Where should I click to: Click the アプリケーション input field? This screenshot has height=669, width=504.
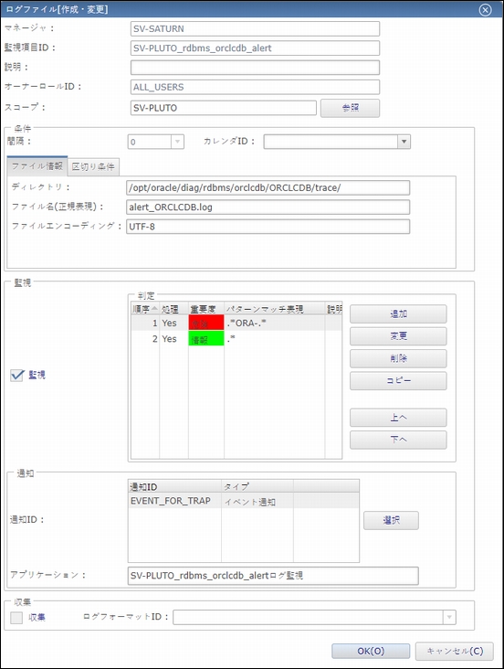[x=273, y=576]
